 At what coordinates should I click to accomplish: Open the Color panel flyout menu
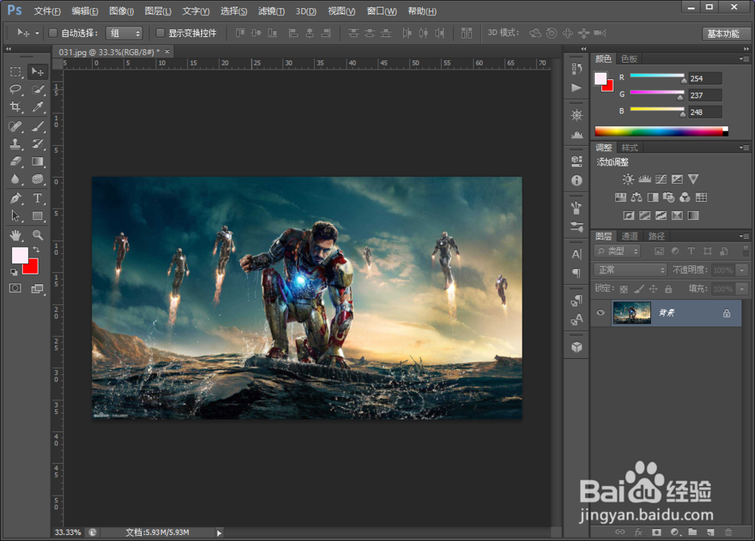(x=744, y=59)
